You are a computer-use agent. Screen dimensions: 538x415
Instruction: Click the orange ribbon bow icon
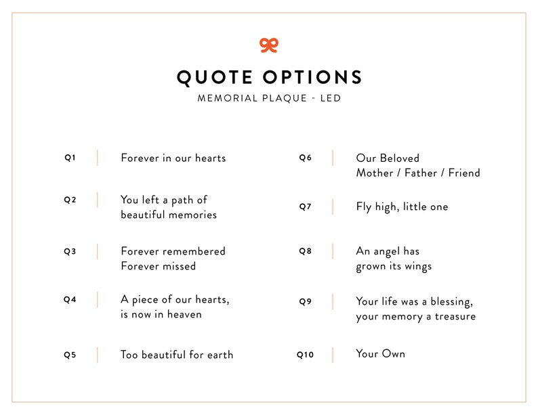(269, 45)
